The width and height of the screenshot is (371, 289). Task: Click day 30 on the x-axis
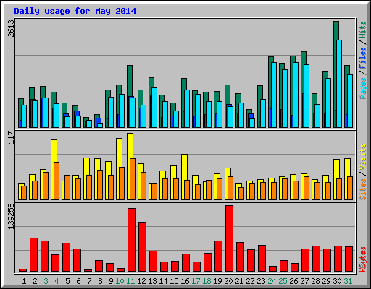pyautogui.click(x=337, y=281)
